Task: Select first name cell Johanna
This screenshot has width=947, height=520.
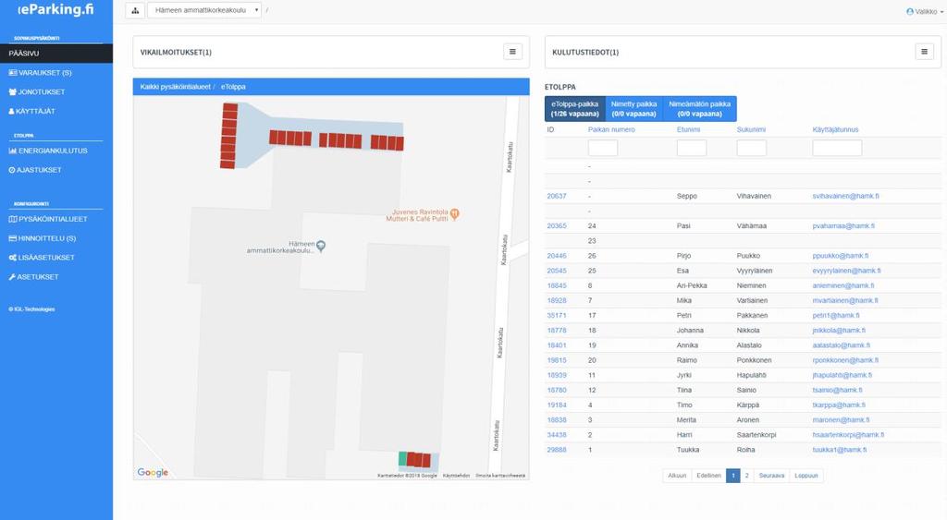Action: click(690, 331)
